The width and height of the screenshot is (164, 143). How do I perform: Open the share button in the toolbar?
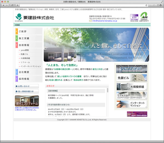(x=12, y=5)
